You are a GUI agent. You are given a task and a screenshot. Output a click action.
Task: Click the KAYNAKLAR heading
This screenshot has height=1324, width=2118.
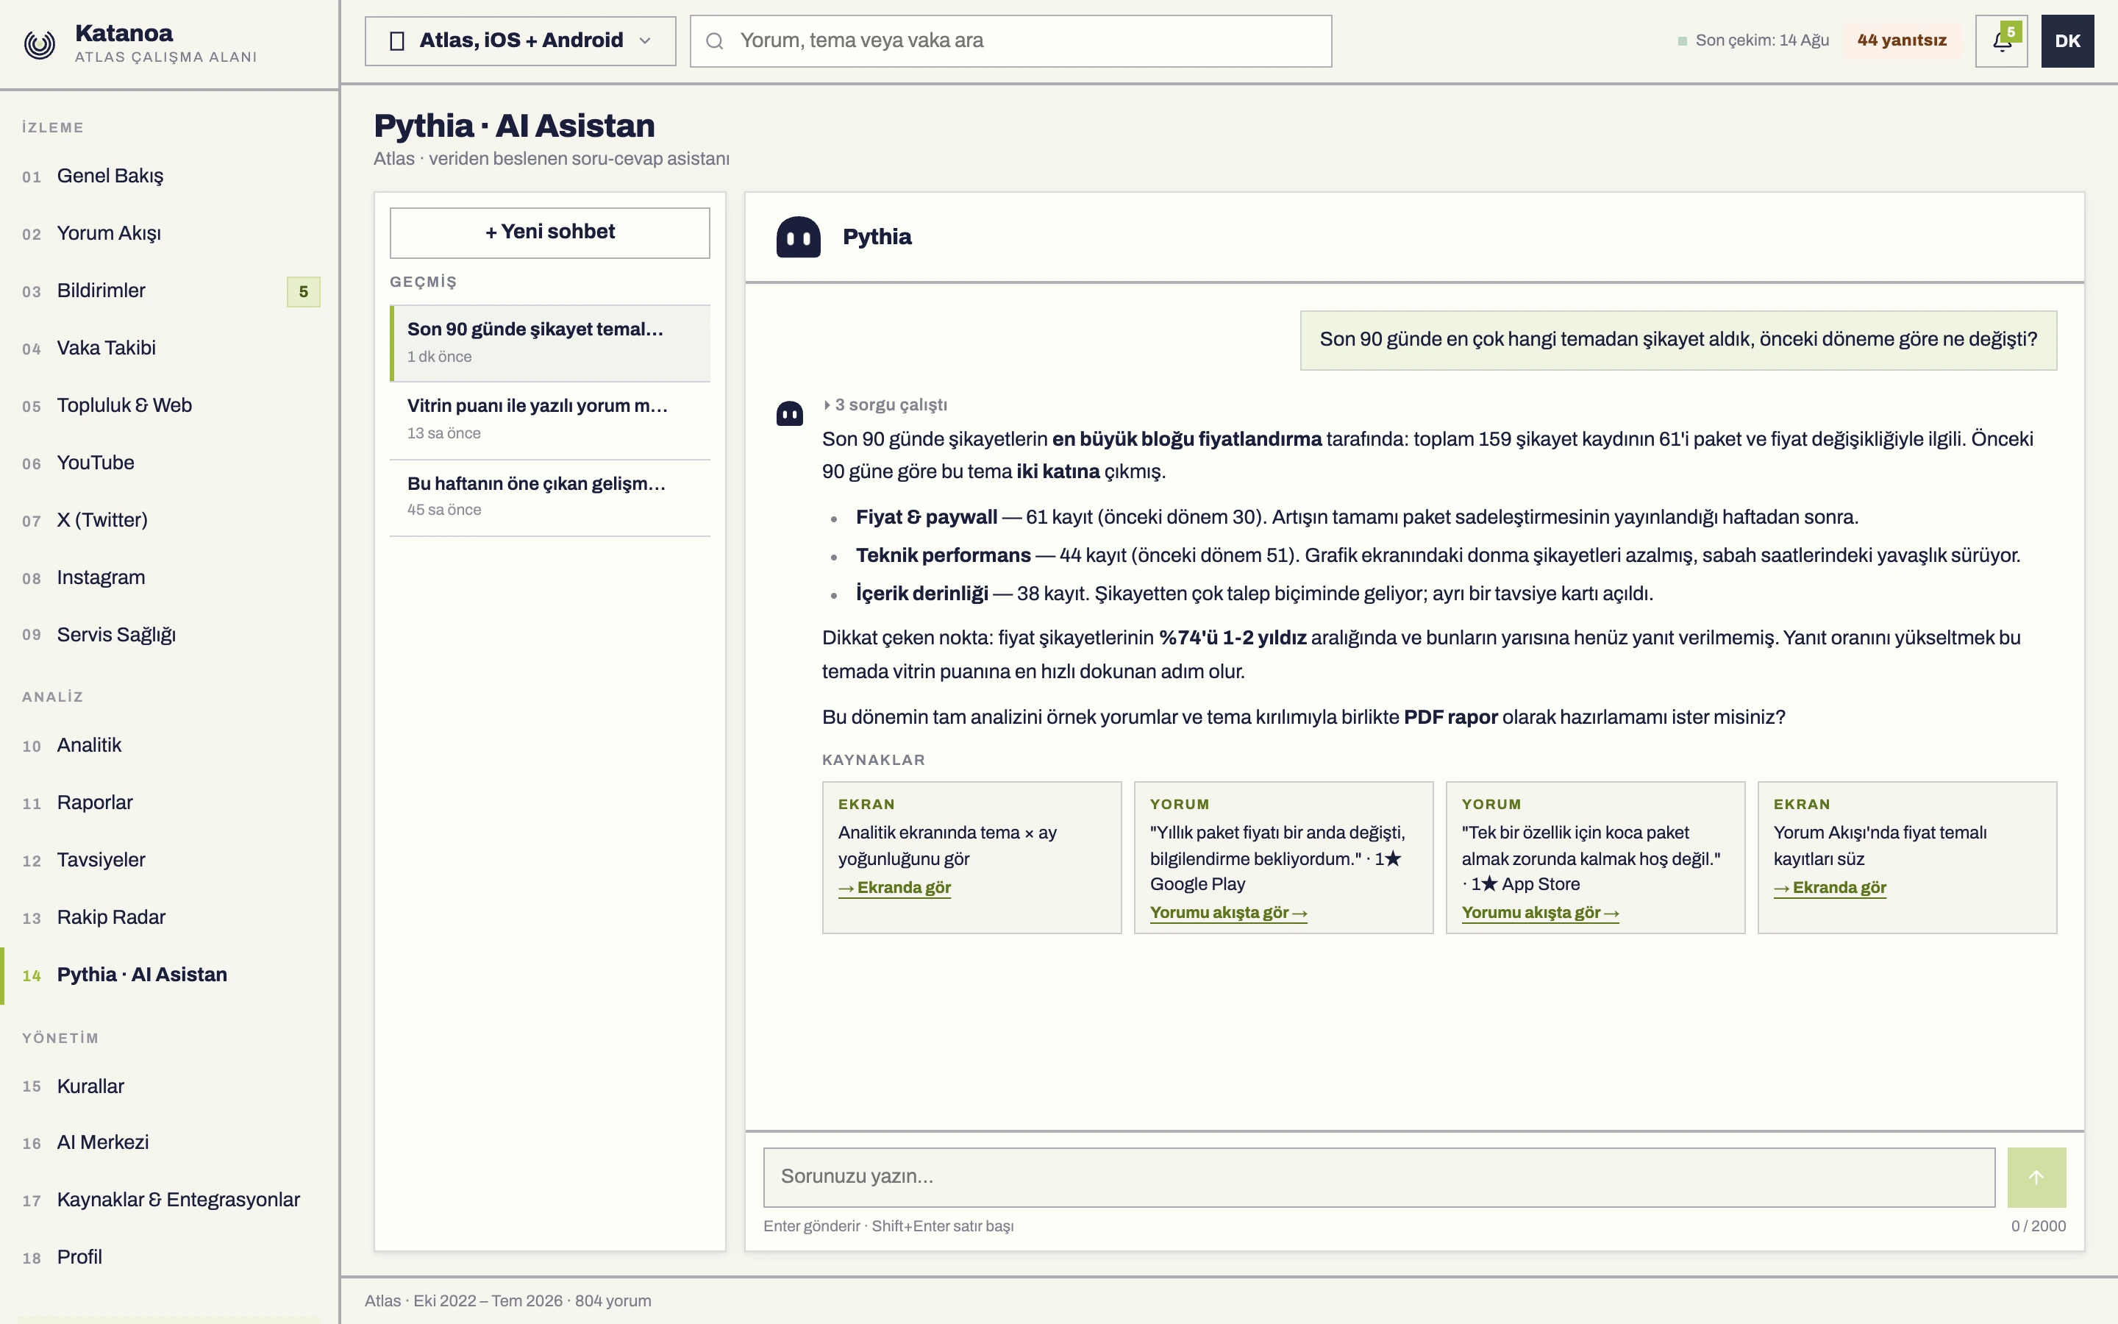874,760
